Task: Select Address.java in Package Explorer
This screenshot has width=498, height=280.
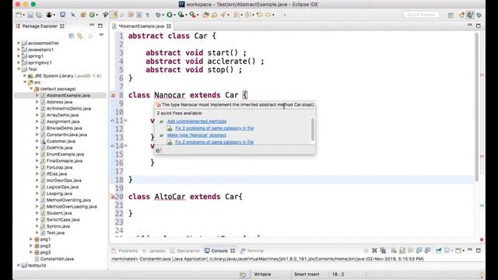Action: 59,102
